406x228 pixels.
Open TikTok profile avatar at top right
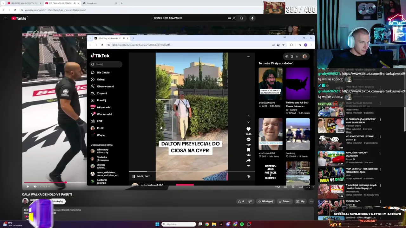click(x=304, y=56)
